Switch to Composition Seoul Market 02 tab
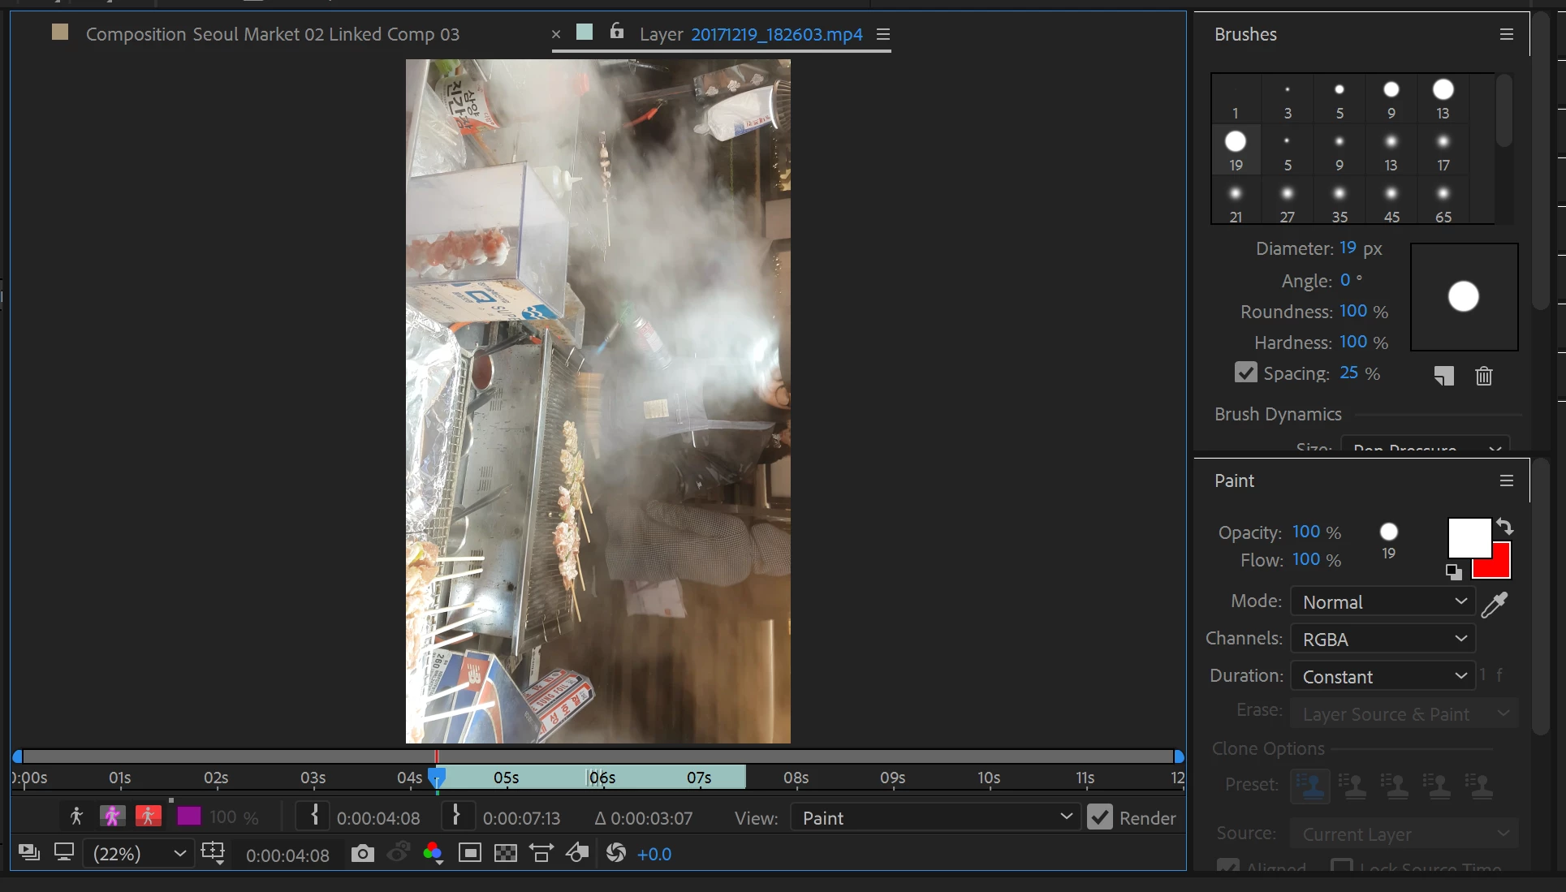This screenshot has height=892, width=1566. click(x=272, y=34)
